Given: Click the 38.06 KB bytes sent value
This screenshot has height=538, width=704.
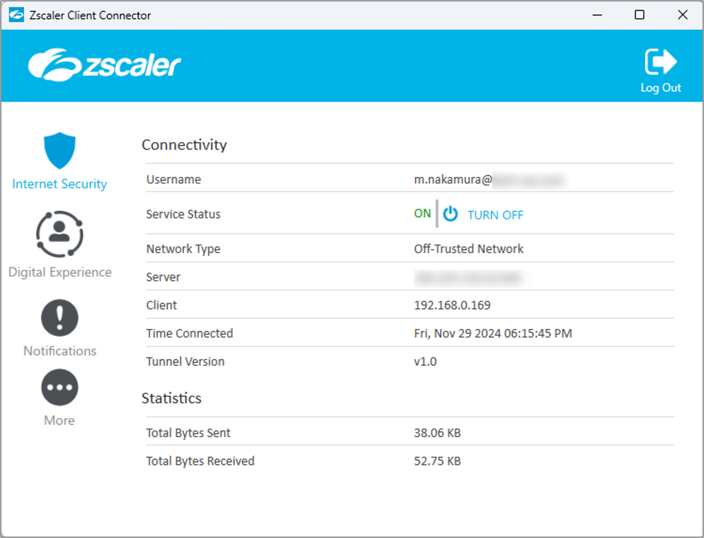Looking at the screenshot, I should point(437,433).
